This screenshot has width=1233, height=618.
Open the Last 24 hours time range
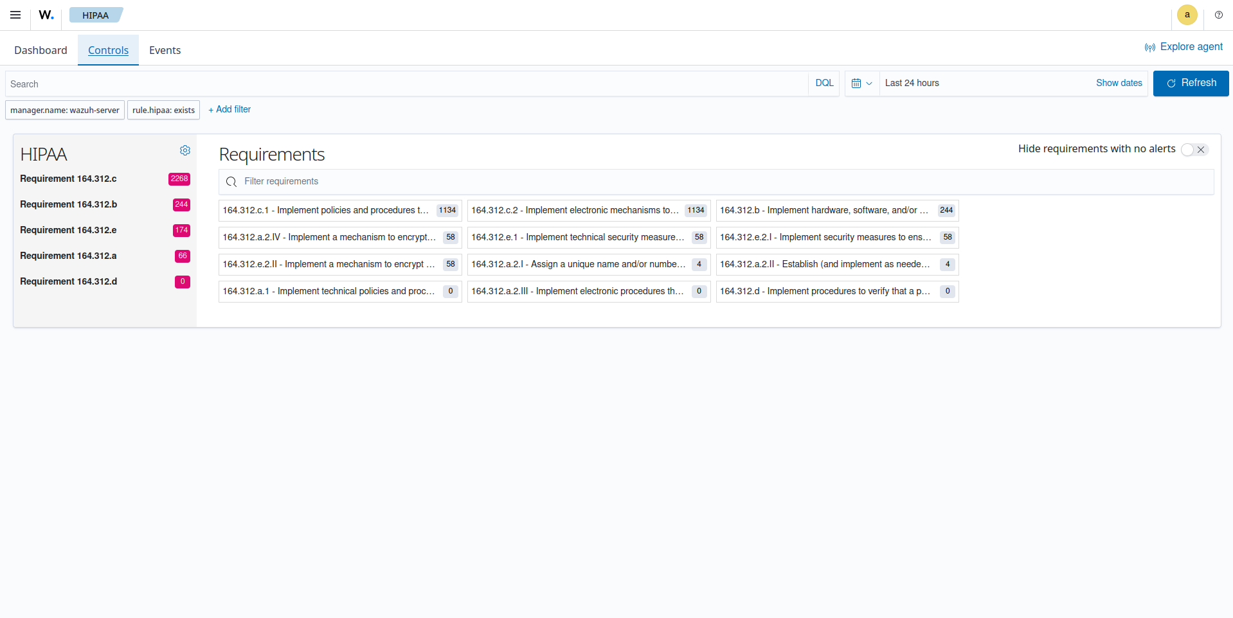(x=912, y=84)
